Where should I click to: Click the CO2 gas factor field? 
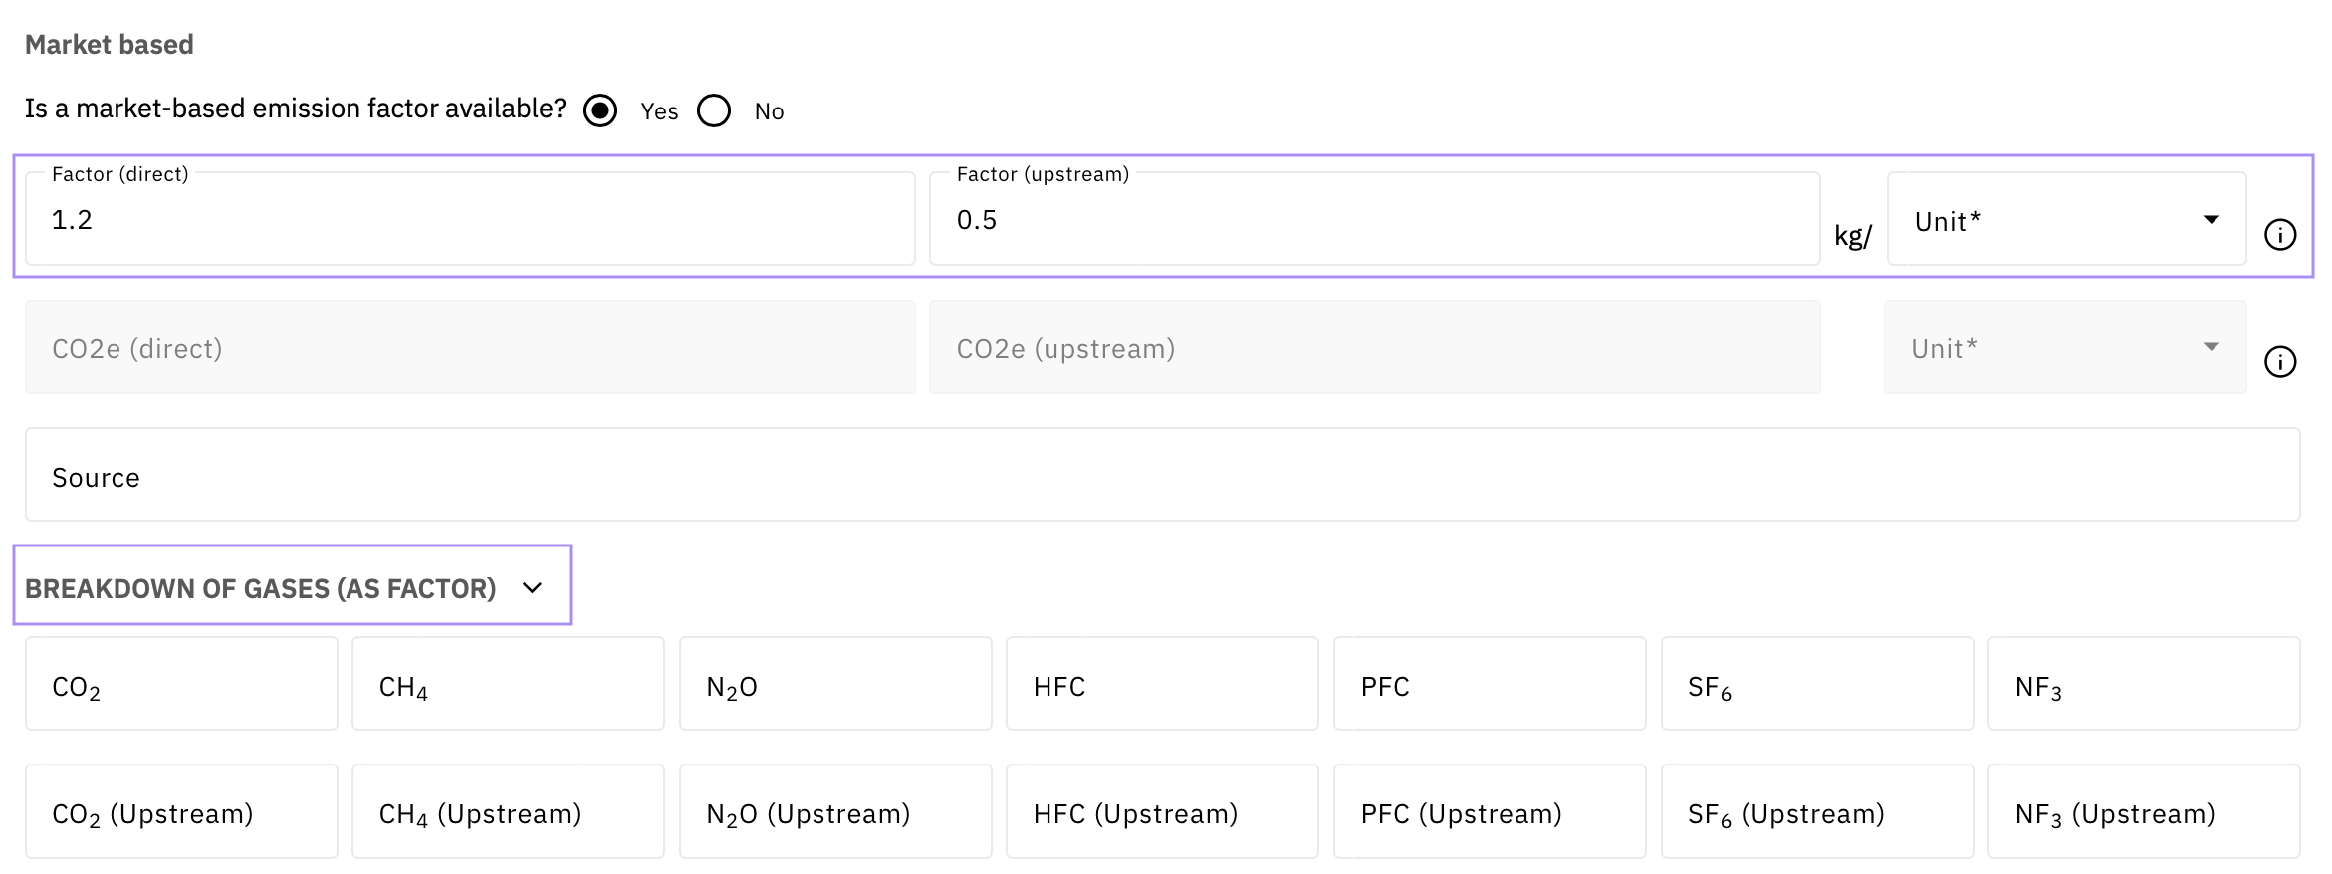pos(181,685)
